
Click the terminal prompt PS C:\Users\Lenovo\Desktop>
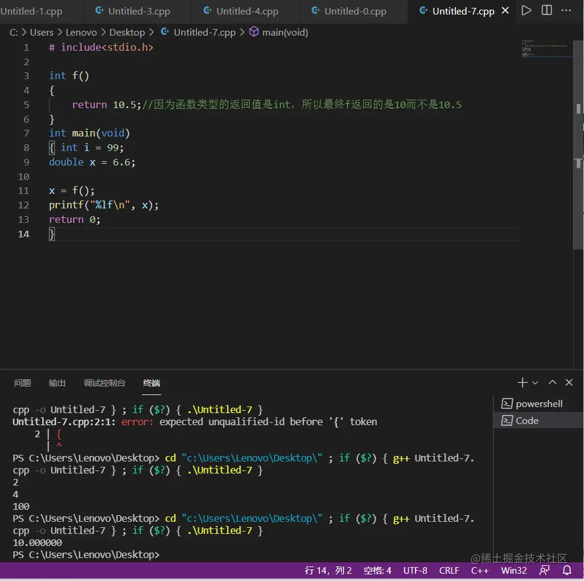[86, 554]
